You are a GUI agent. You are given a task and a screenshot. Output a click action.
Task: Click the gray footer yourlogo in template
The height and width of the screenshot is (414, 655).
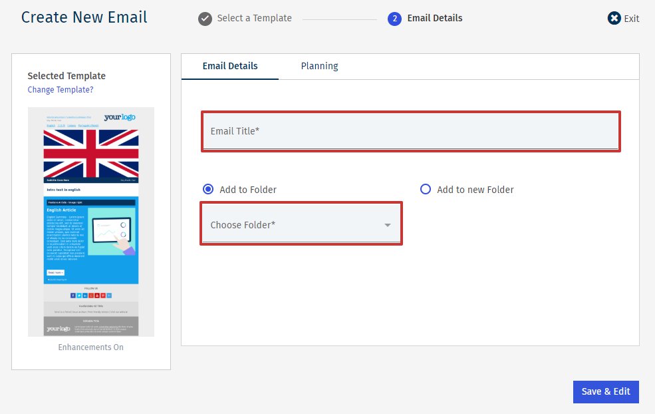58,329
